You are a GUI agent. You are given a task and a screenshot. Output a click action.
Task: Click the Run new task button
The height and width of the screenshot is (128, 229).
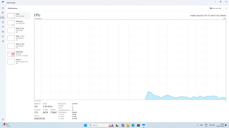point(215,8)
